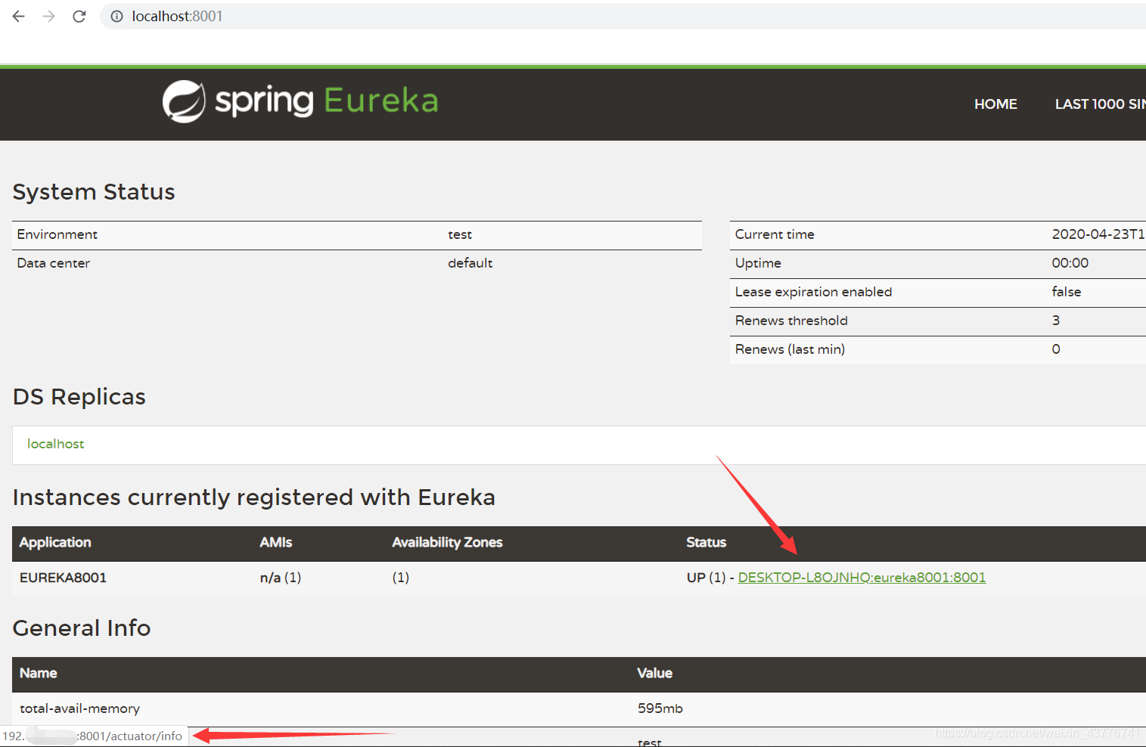Select the total-avail-memory row name
The height and width of the screenshot is (747, 1146).
(x=79, y=708)
